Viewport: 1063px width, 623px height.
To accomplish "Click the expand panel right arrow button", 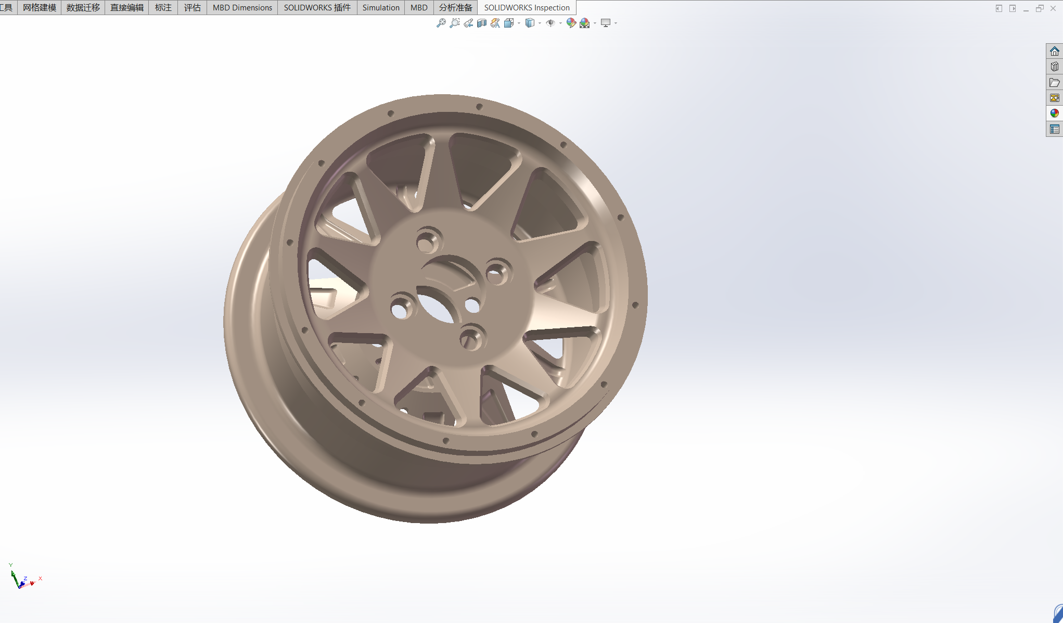I will (x=1013, y=8).
